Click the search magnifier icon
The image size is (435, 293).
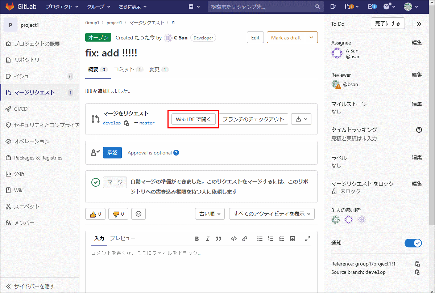tap(317, 7)
